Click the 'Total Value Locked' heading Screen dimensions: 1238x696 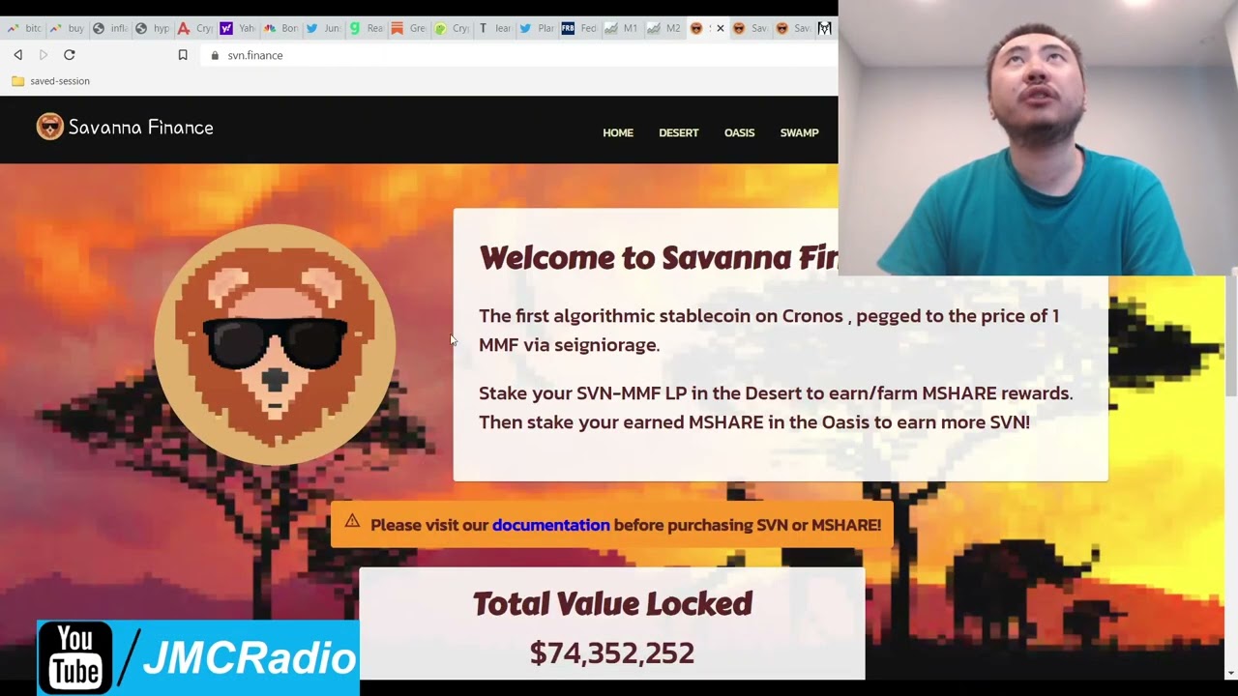click(x=612, y=604)
